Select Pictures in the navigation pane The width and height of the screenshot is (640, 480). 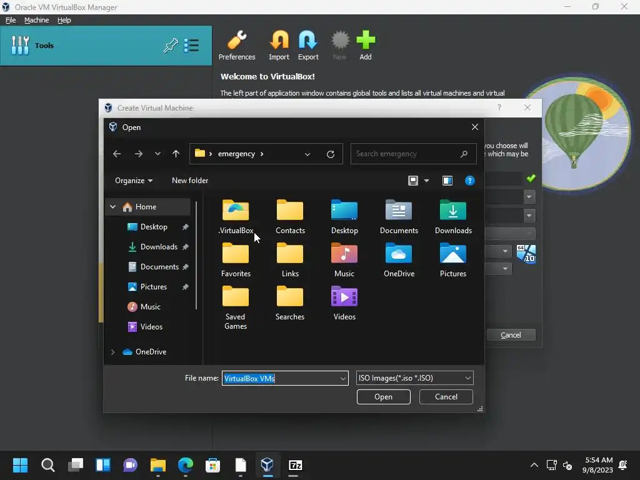click(154, 286)
